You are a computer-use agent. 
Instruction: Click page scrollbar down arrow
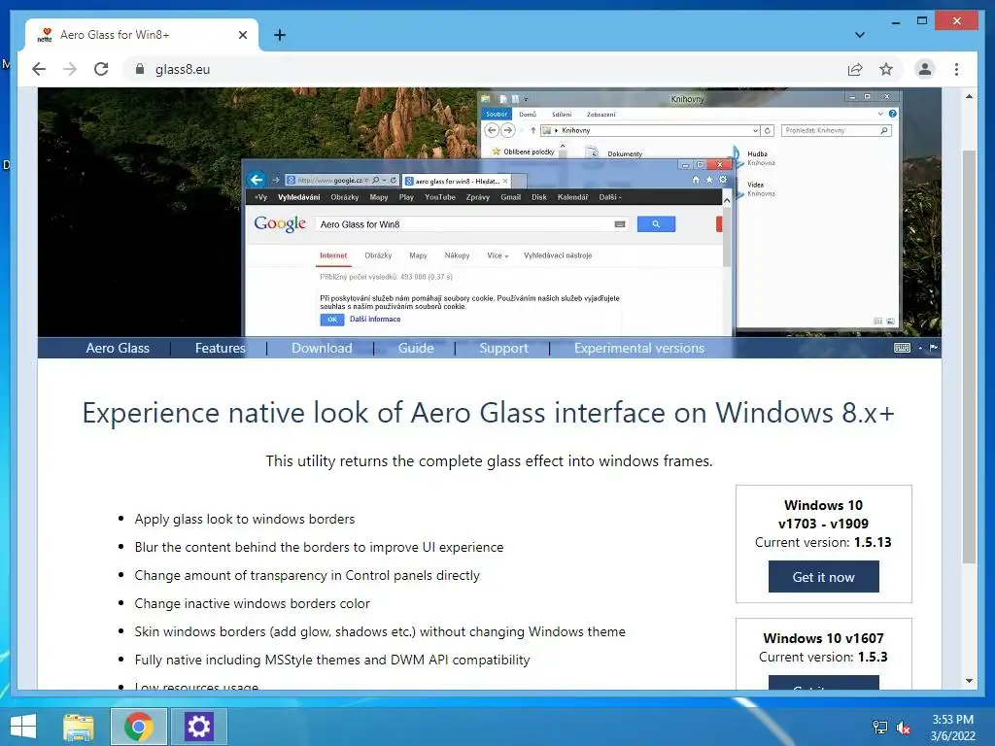(969, 681)
